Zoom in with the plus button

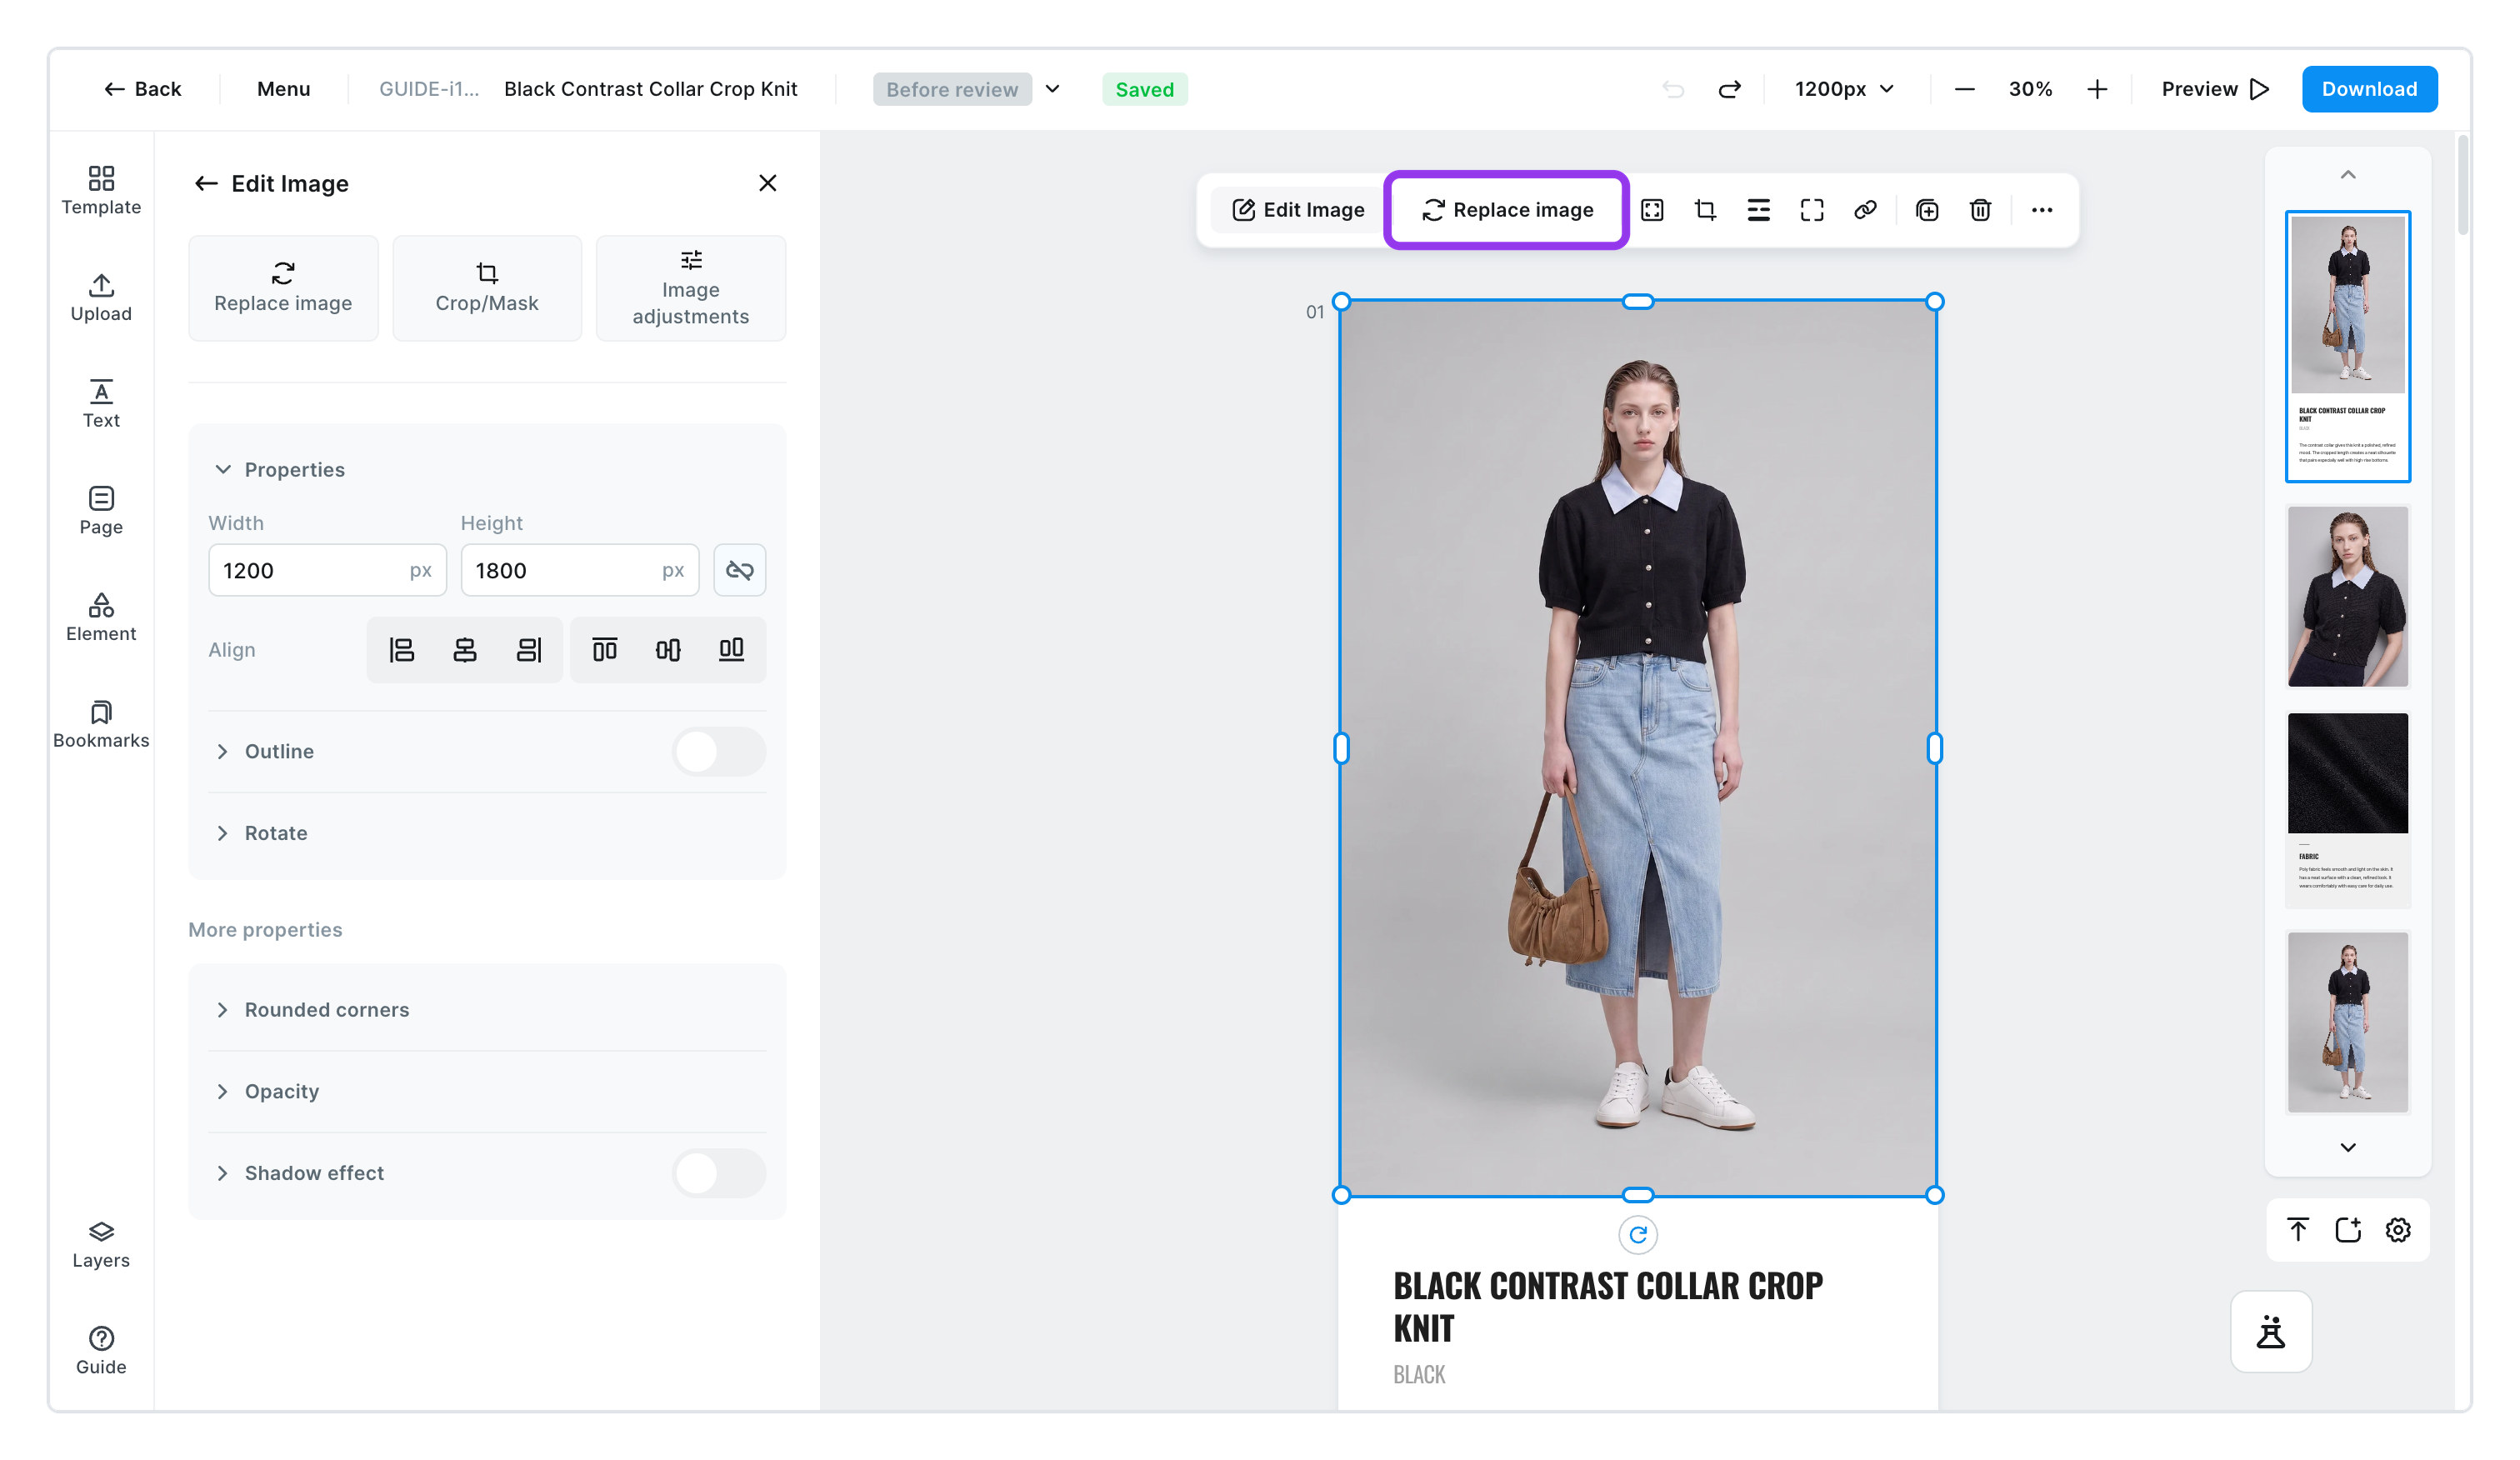[2097, 89]
